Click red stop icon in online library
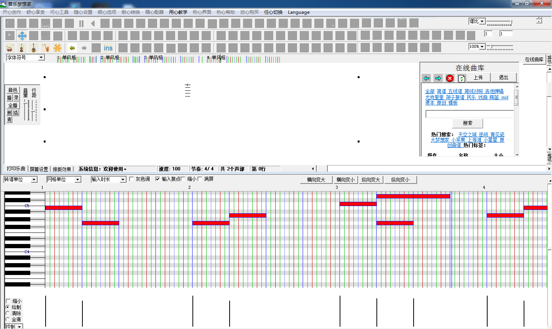 (450, 78)
